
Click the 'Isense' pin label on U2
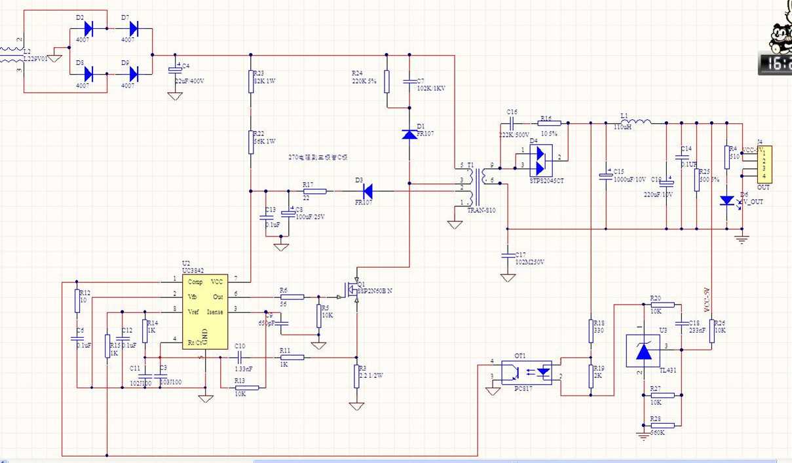[215, 312]
